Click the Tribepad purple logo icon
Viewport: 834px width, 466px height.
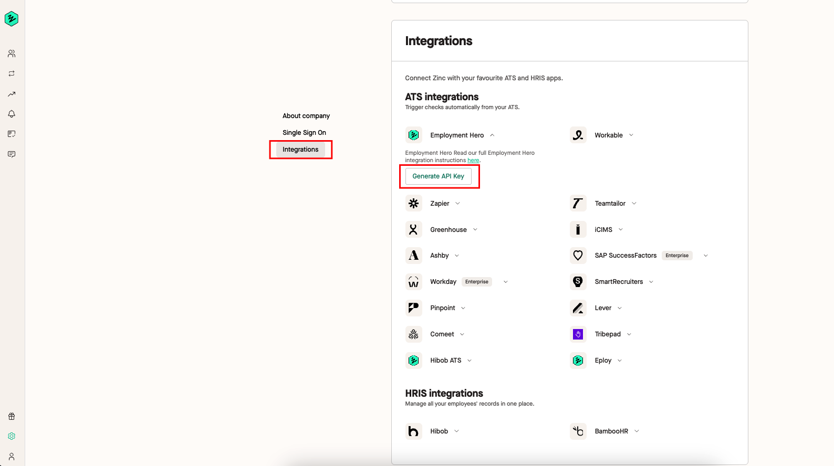pyautogui.click(x=578, y=334)
